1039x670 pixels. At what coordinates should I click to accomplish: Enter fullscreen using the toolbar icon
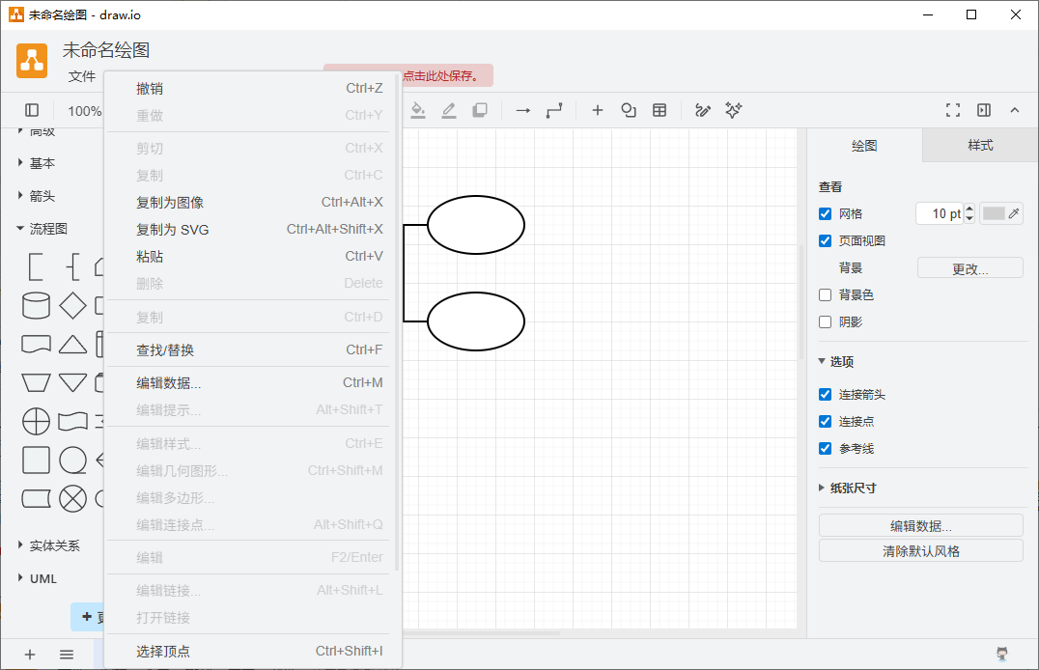tap(953, 110)
